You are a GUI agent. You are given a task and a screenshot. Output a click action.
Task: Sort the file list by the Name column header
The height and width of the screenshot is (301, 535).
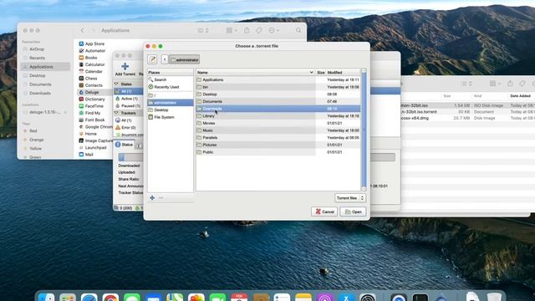tap(255, 73)
